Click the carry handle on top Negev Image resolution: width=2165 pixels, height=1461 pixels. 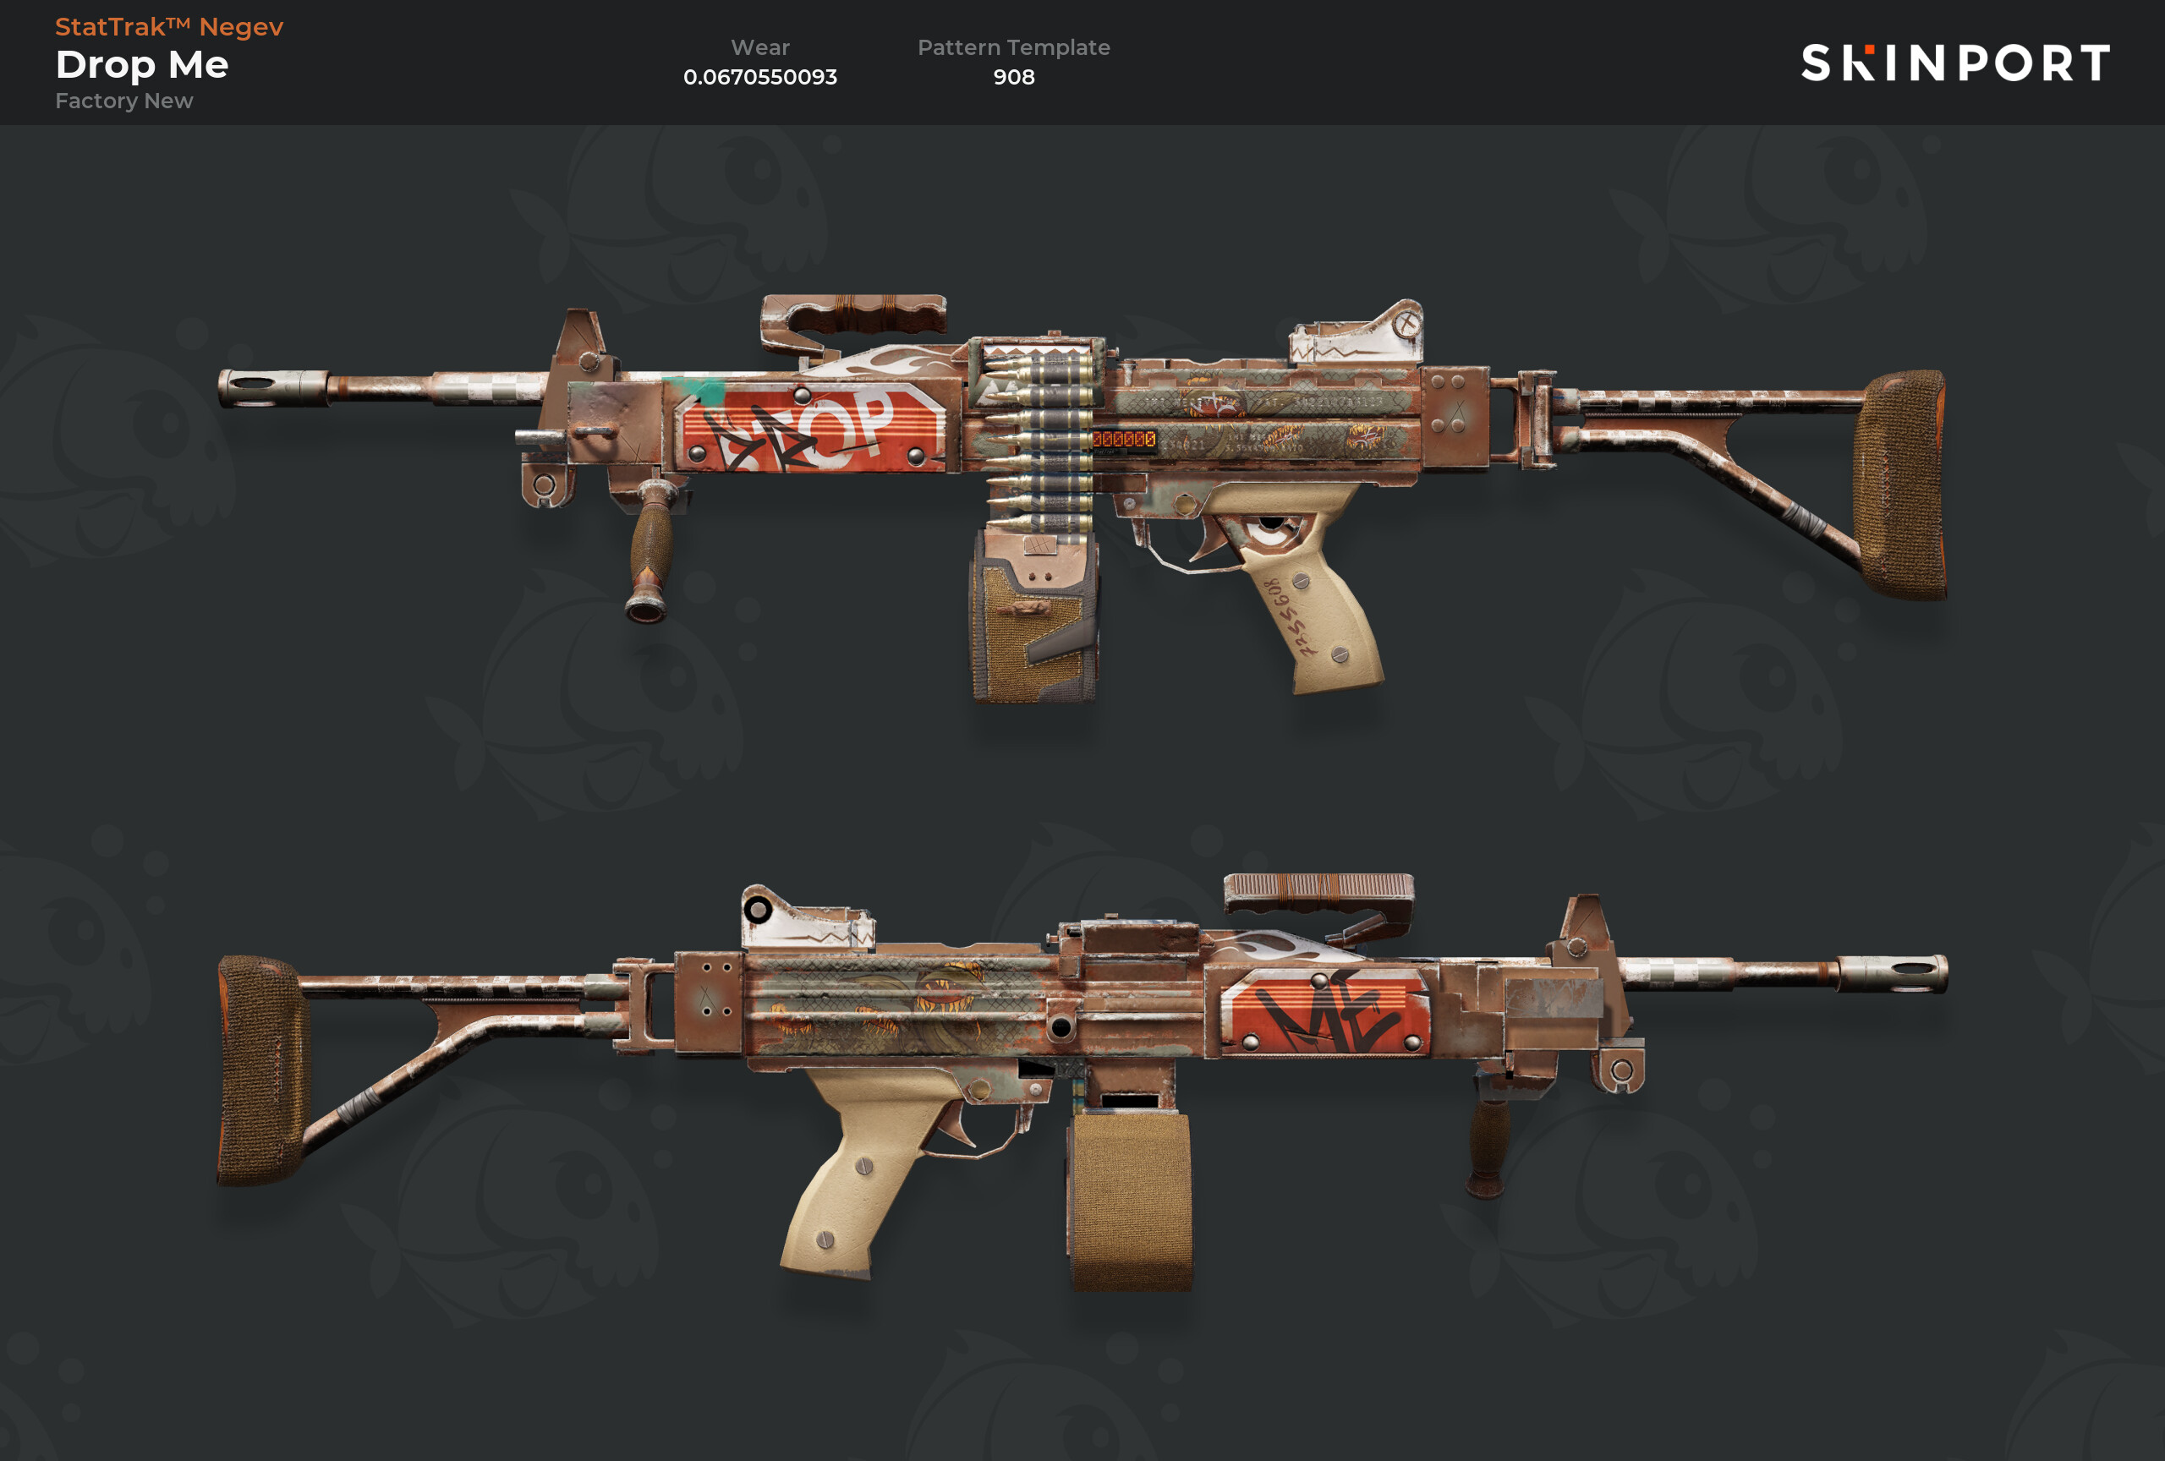click(x=852, y=321)
